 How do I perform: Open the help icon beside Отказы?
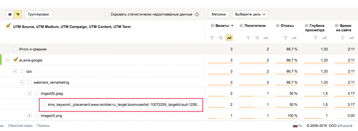pos(278,26)
